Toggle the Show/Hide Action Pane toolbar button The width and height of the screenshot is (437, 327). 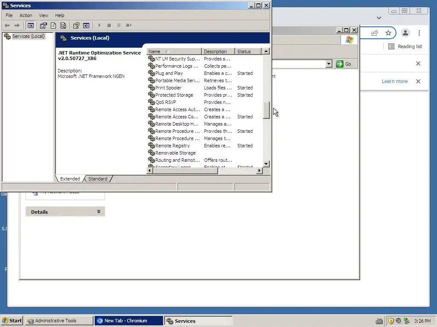point(86,26)
